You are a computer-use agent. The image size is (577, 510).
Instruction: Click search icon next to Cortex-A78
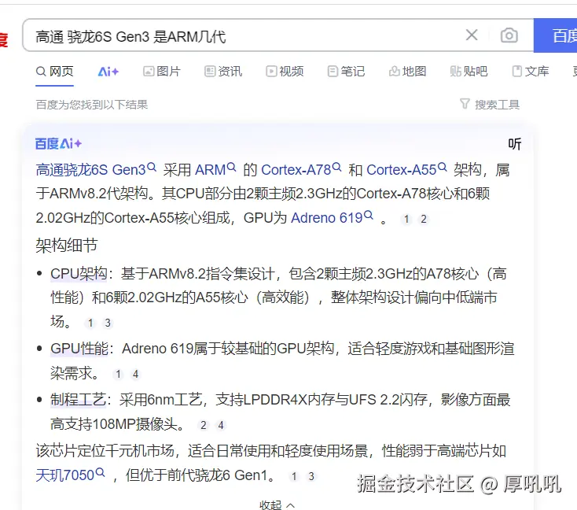336,168
